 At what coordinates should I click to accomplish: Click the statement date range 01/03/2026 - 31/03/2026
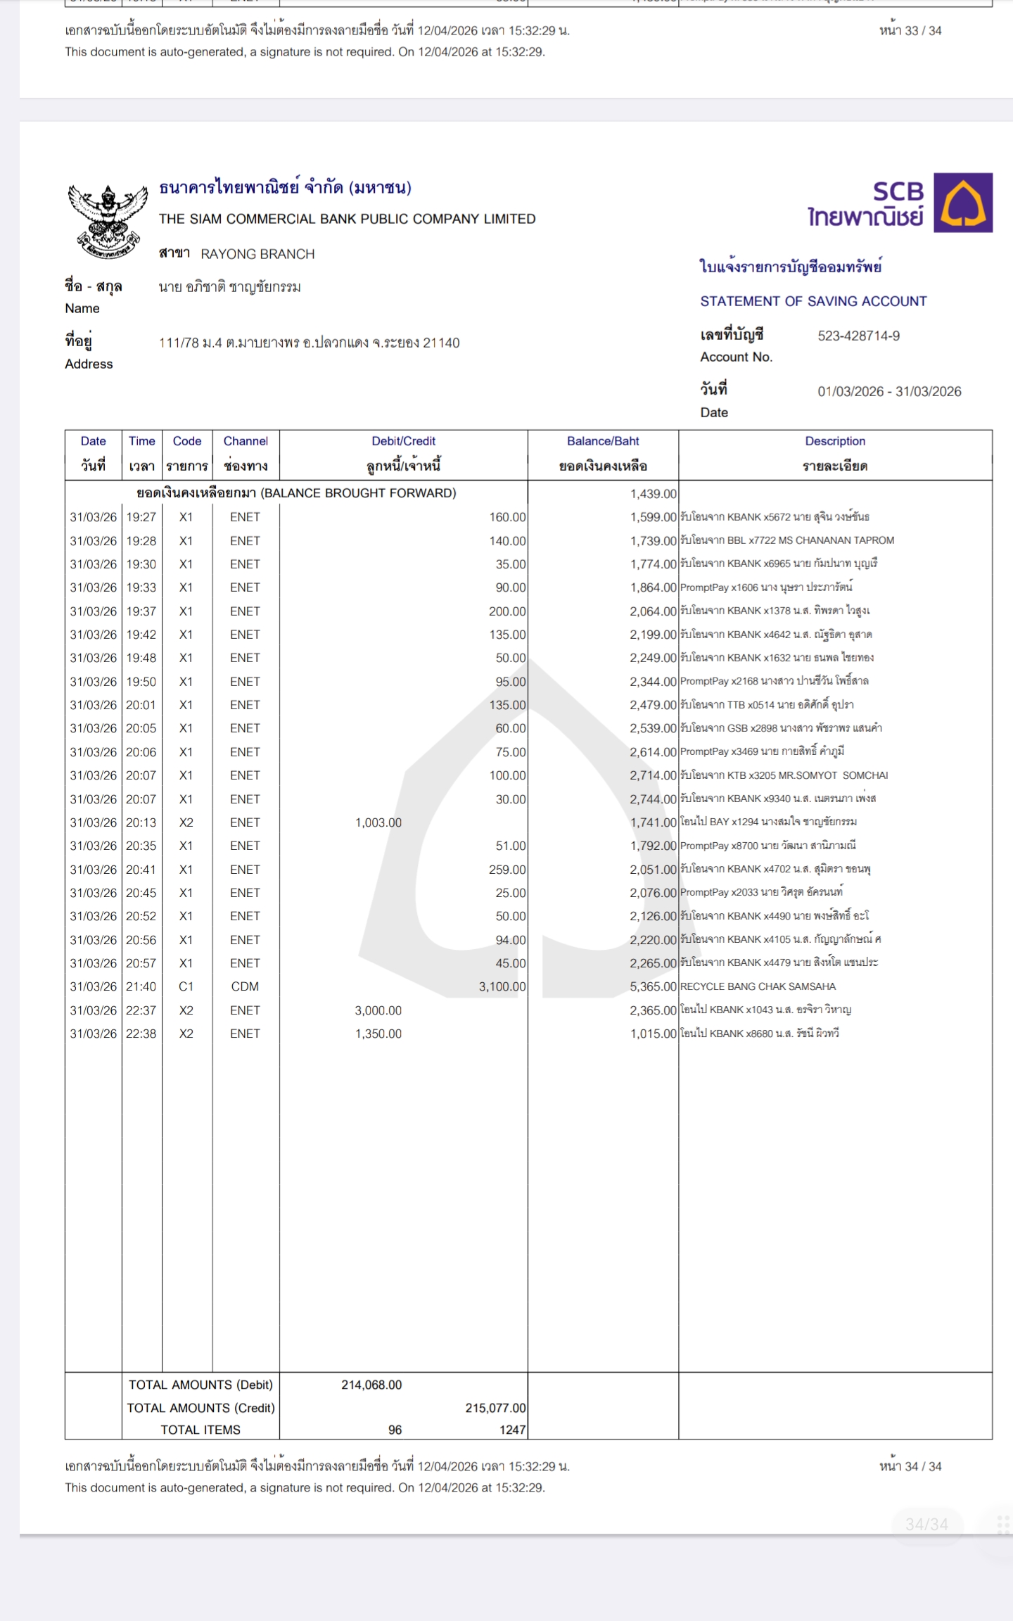889,392
